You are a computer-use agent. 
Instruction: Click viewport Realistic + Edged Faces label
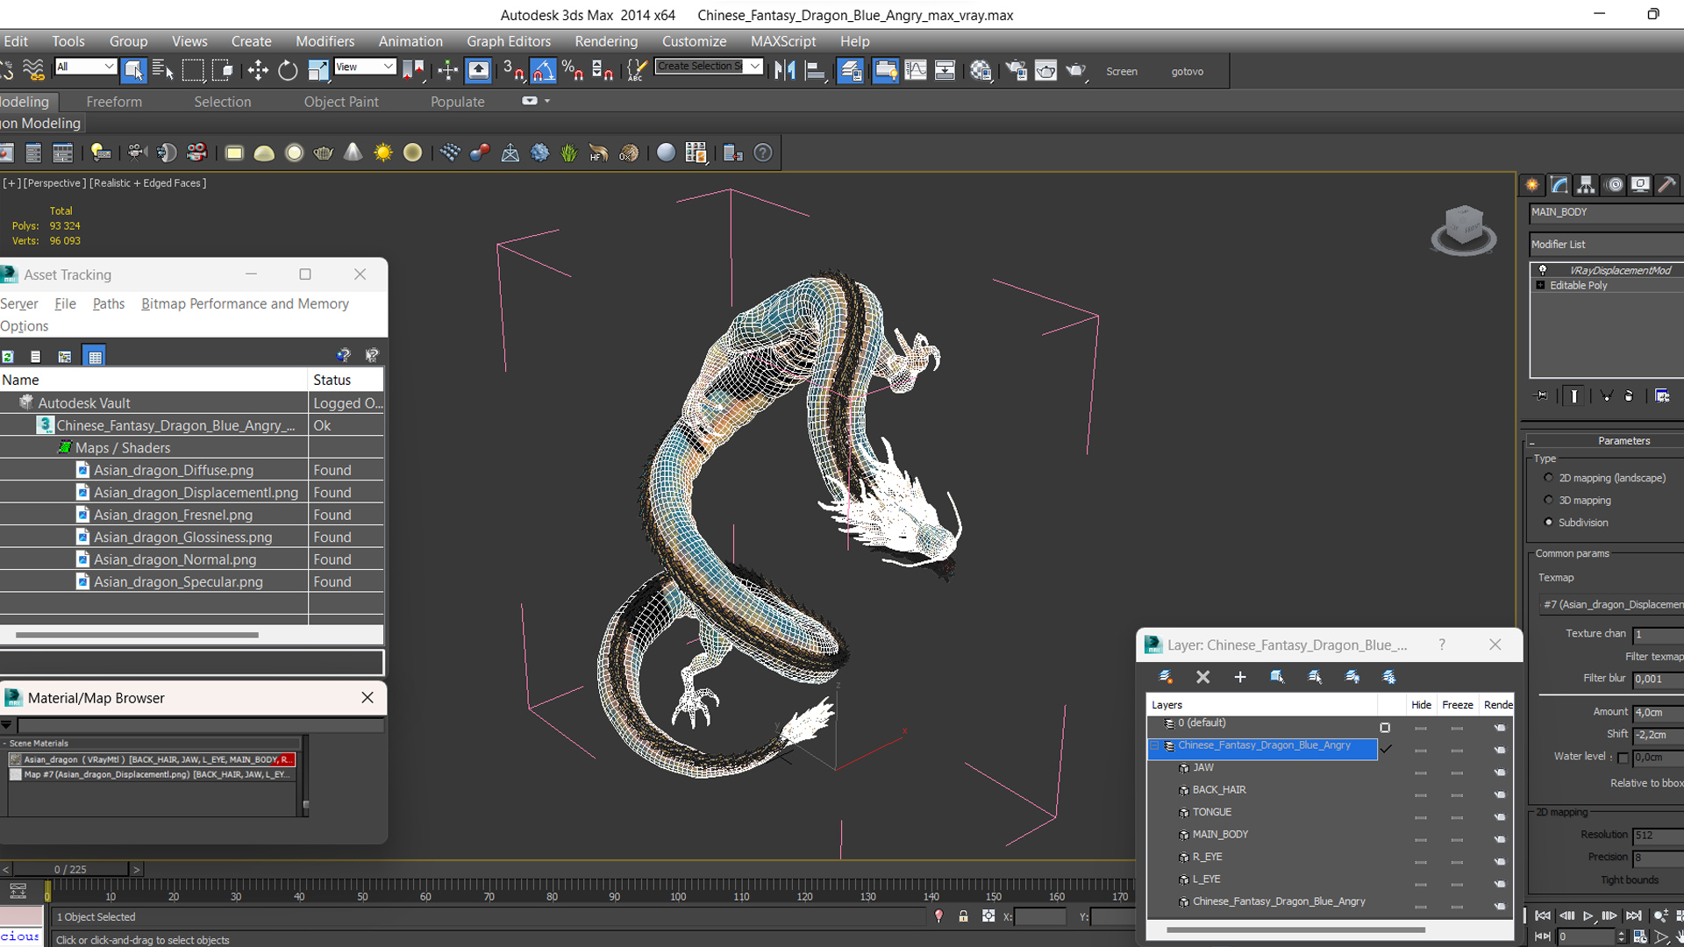tap(147, 183)
